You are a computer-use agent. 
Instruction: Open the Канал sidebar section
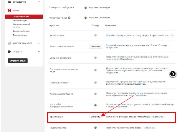[x=16, y=10]
